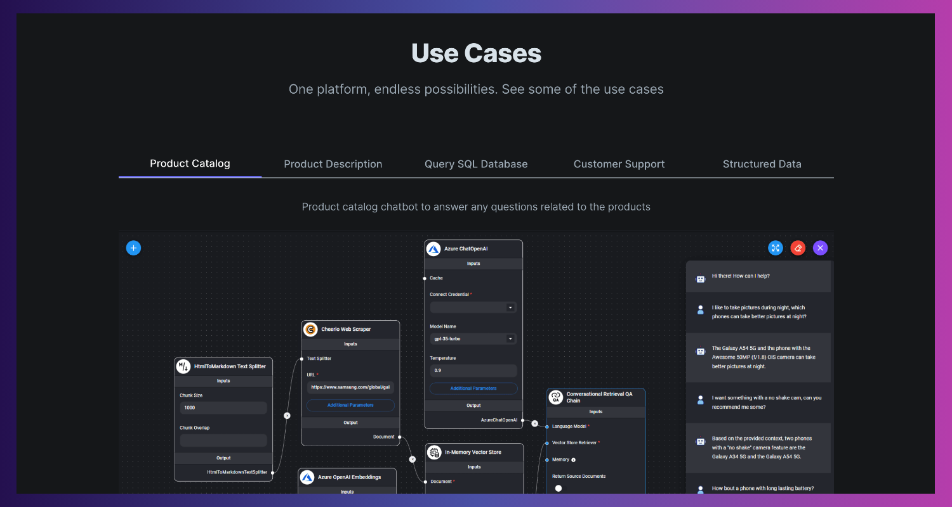Expand canvas with the blue fullscreen icon

[776, 248]
